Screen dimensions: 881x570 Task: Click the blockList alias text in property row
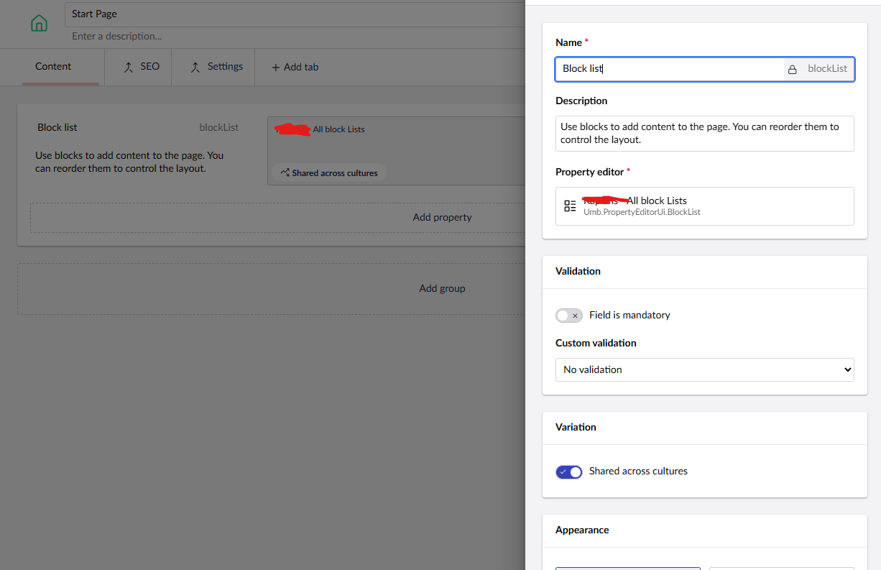(218, 127)
